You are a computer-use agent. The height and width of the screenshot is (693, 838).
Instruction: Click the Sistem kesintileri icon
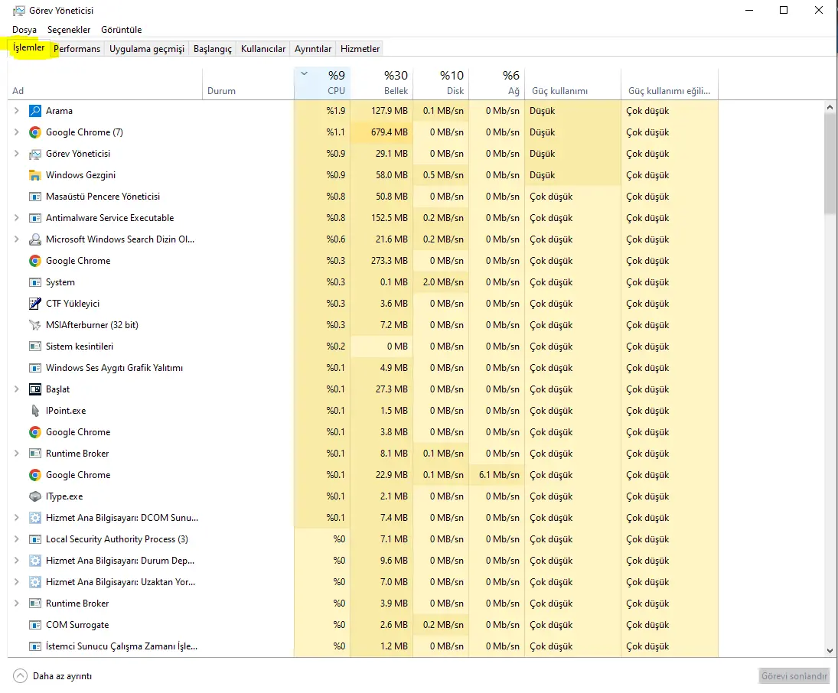coord(34,346)
